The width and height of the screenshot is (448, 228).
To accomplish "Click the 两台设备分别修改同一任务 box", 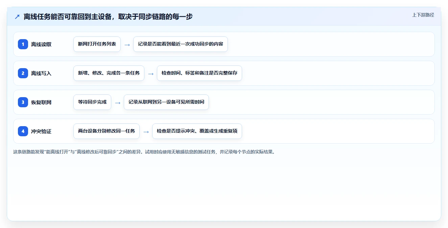I will [107, 131].
